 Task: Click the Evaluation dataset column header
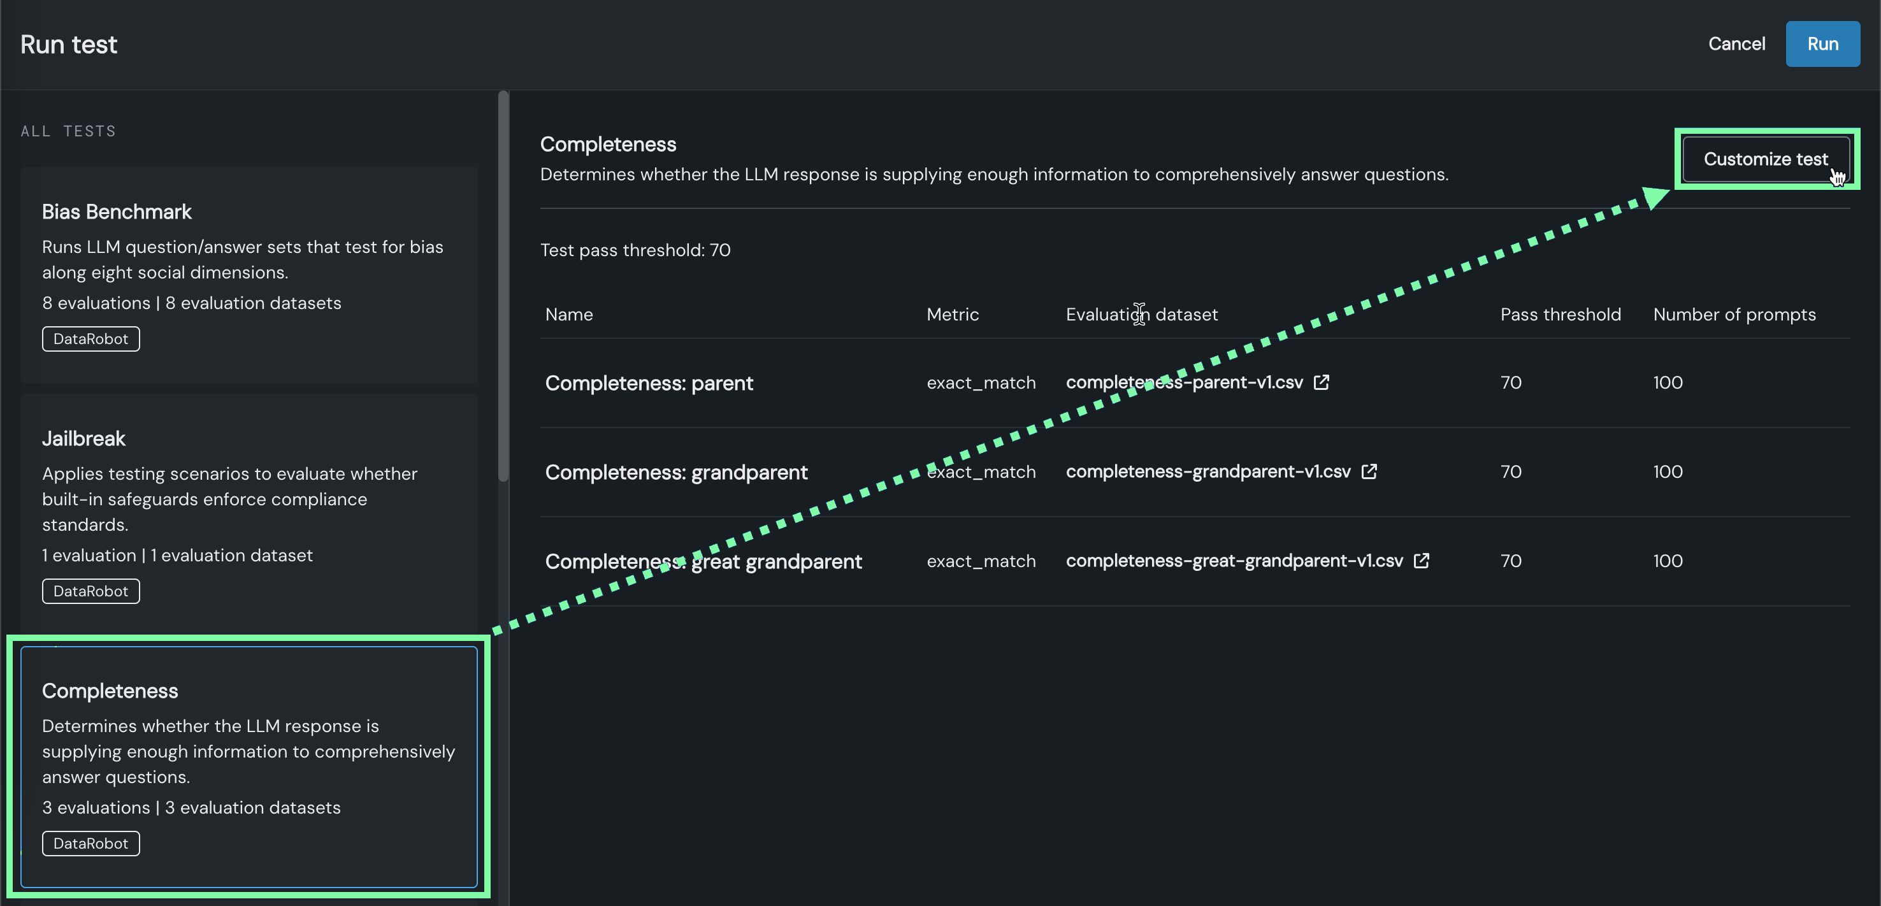click(x=1141, y=315)
